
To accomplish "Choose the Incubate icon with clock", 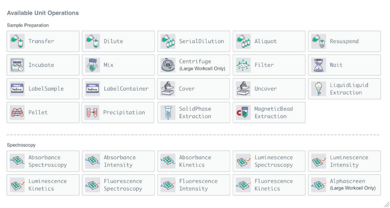I will tap(17, 65).
